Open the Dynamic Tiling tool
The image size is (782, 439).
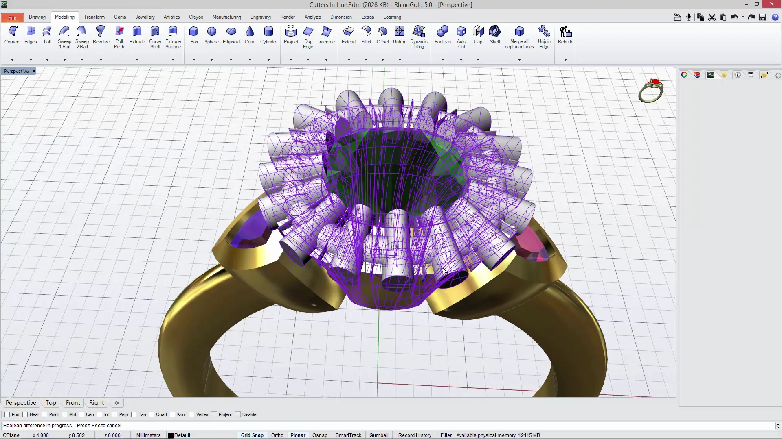419,37
